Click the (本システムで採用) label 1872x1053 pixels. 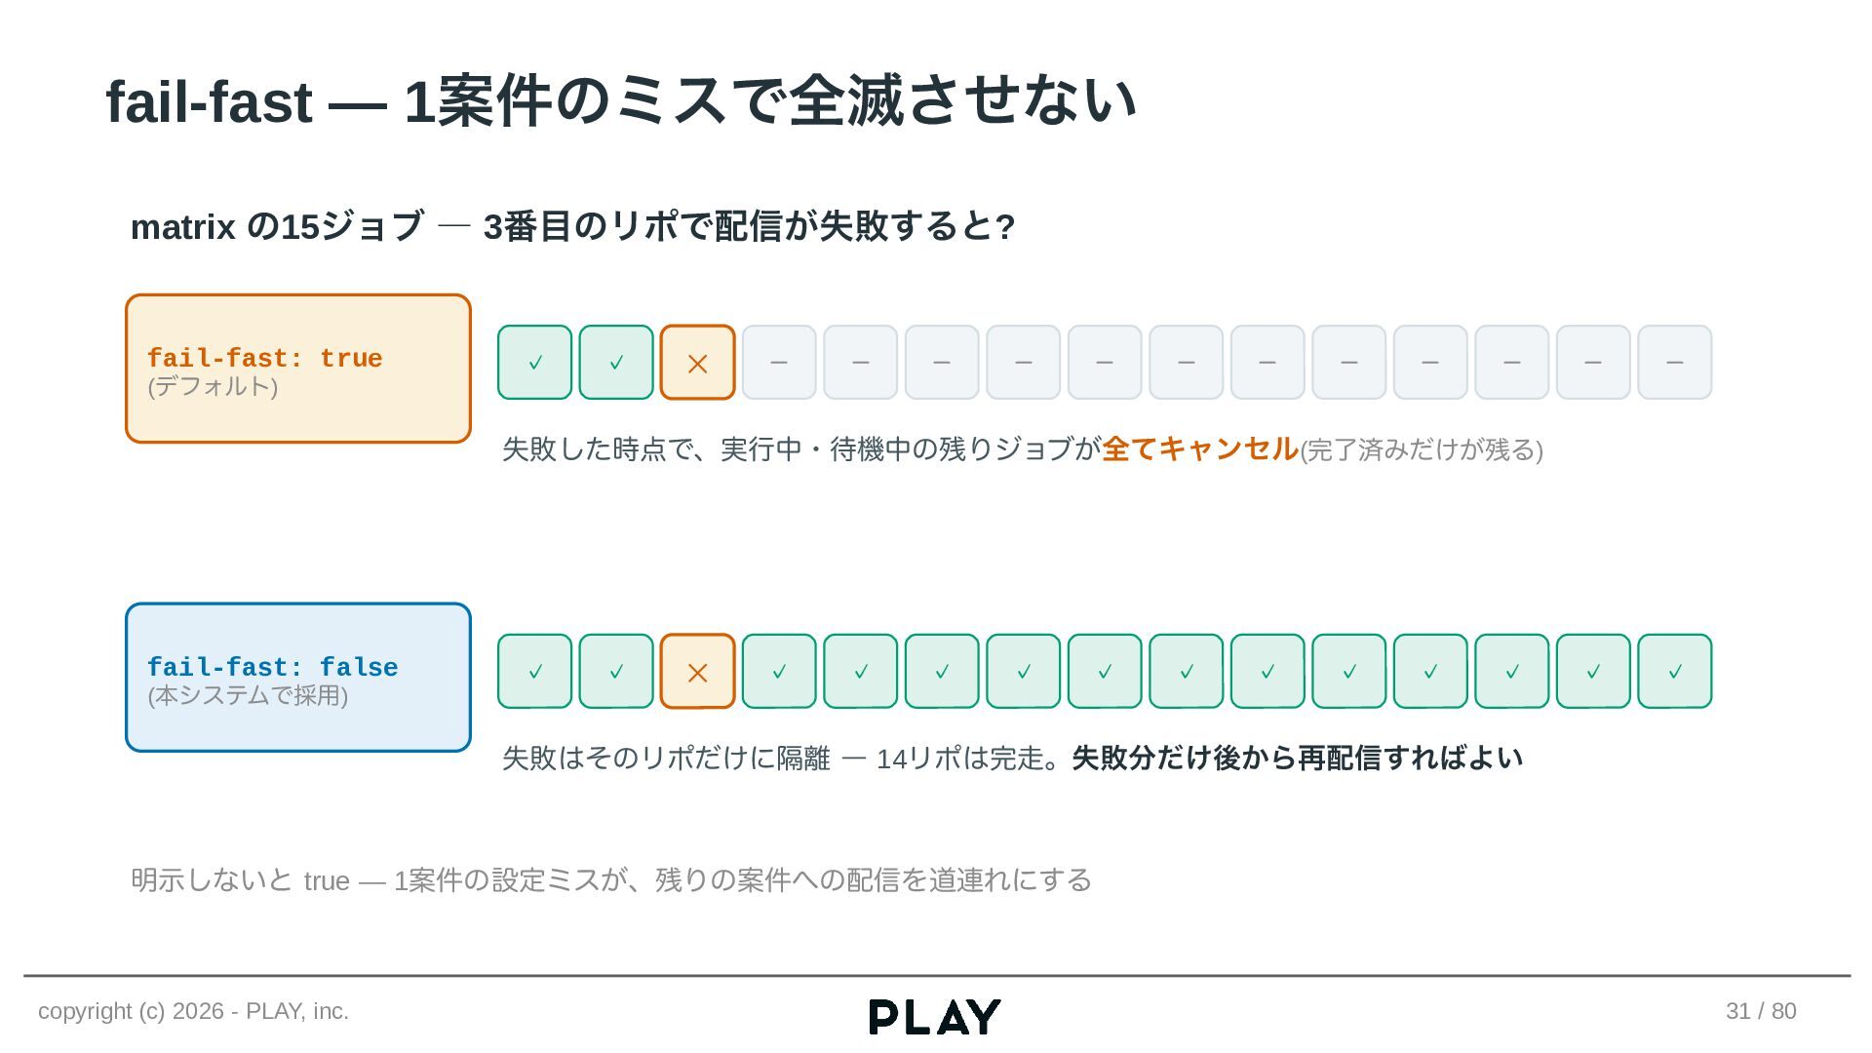coord(248,695)
